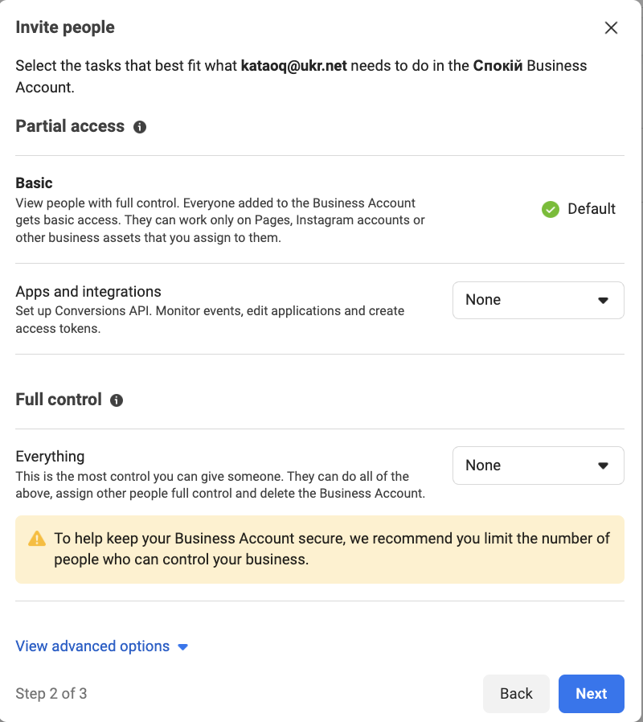Click the Next button
This screenshot has height=722, width=643.
point(591,693)
